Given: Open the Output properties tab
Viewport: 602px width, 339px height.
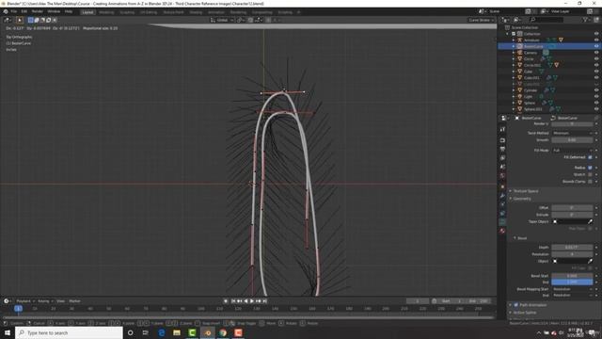Looking at the screenshot, I should point(502,149).
